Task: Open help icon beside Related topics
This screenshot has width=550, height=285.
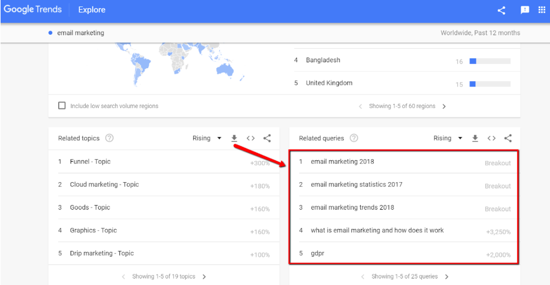Action: click(109, 138)
